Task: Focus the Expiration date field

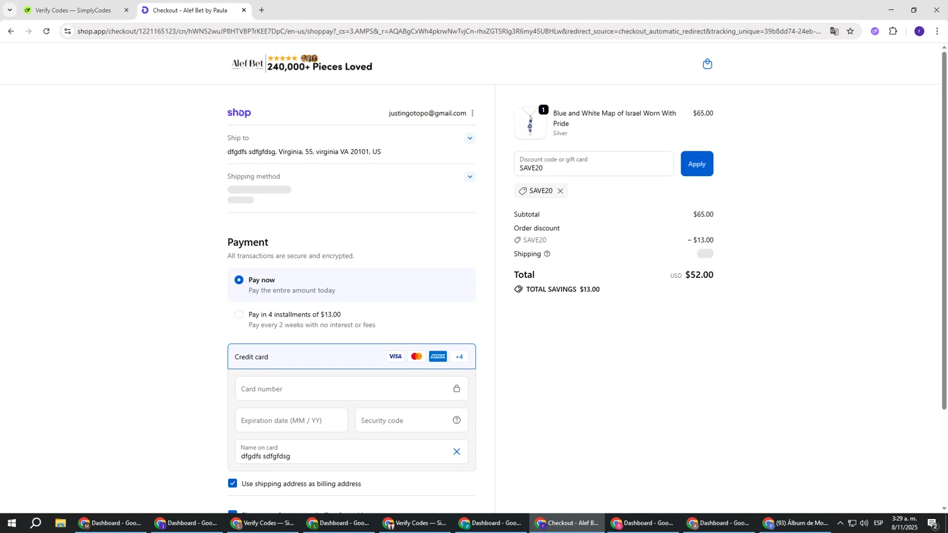Action: click(x=291, y=421)
